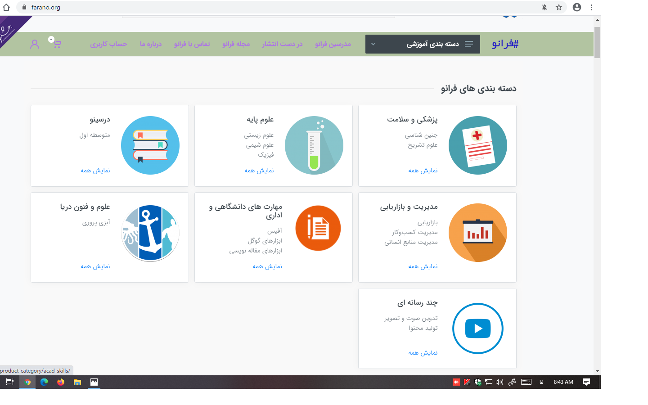
Task: Click the user account profile icon
Action: pyautogui.click(x=35, y=44)
